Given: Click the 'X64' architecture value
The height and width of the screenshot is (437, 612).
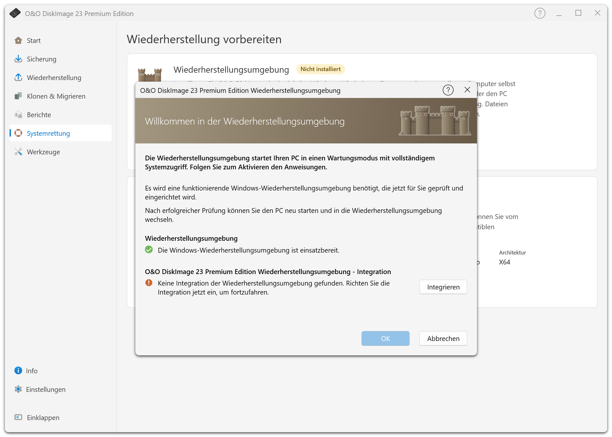Looking at the screenshot, I should 505,262.
